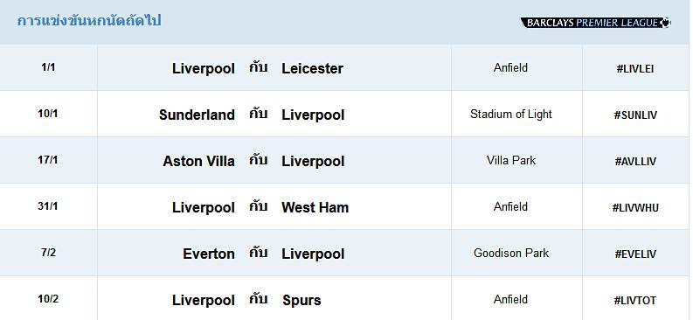
Task: Open the #AVLLIV hashtag link
Action: point(635,162)
